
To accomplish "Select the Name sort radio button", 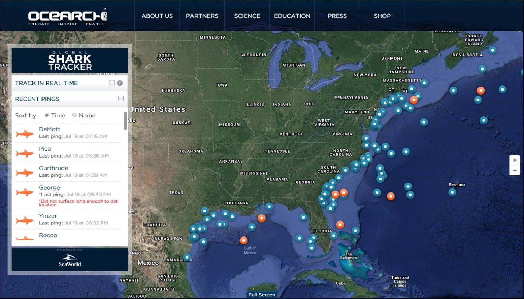I will (75, 115).
